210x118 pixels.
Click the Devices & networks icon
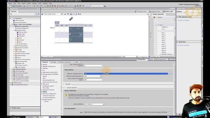(14, 23)
